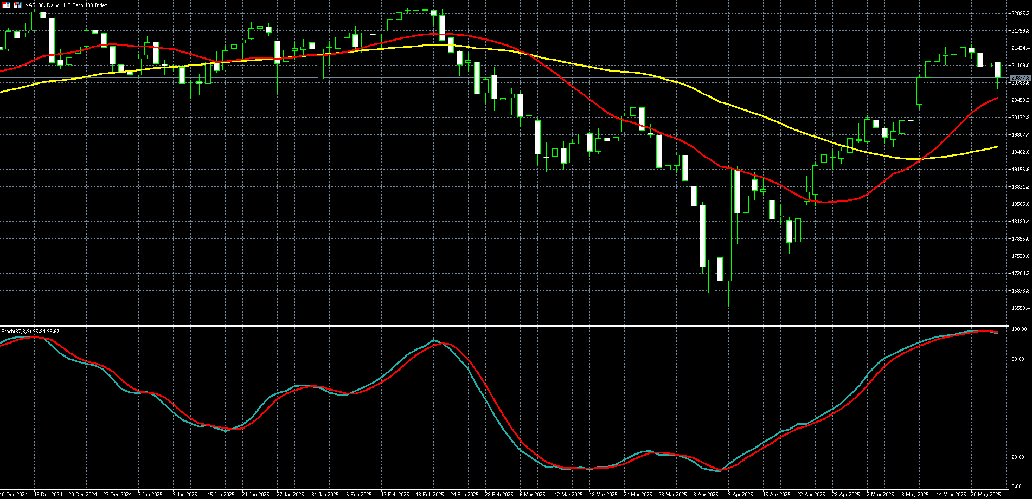The width and height of the screenshot is (1032, 499).
Task: Click the '3 Jan 2025' date on time axis
Action: pos(150,495)
